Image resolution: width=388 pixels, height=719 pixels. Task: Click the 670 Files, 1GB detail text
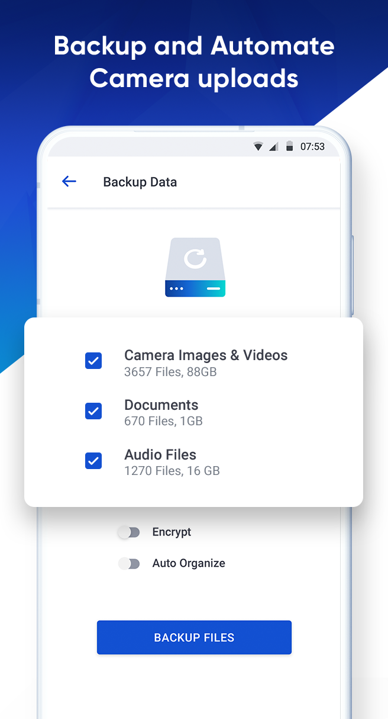pos(163,422)
